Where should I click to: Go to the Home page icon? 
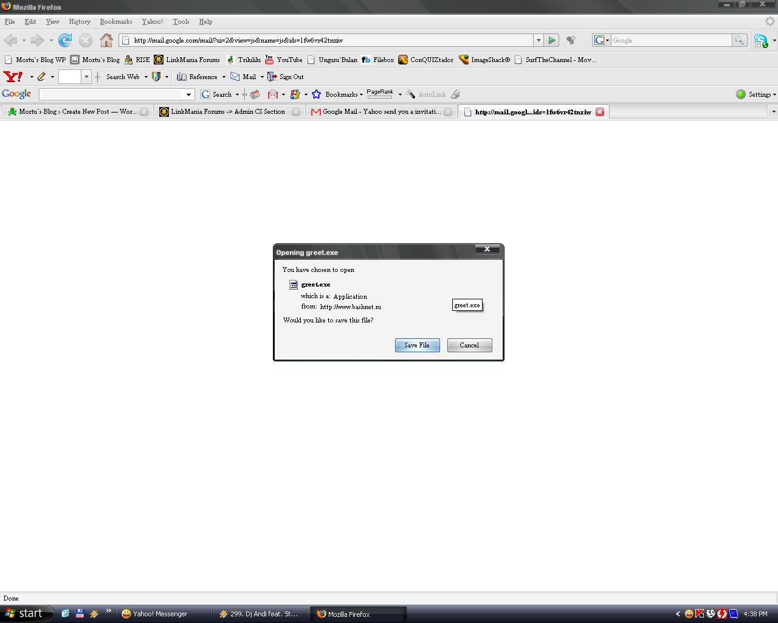106,40
